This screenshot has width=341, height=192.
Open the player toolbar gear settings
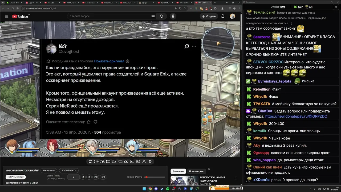(150, 162)
